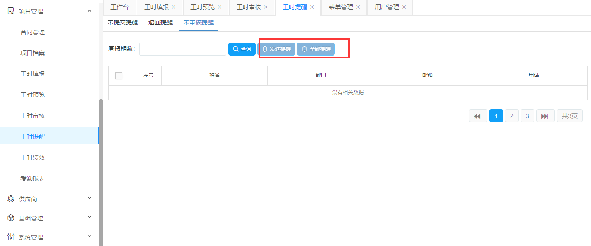Viewport: 591px width, 246px height.
Task: Tick the select-all checkbox in table header
Action: coord(119,76)
